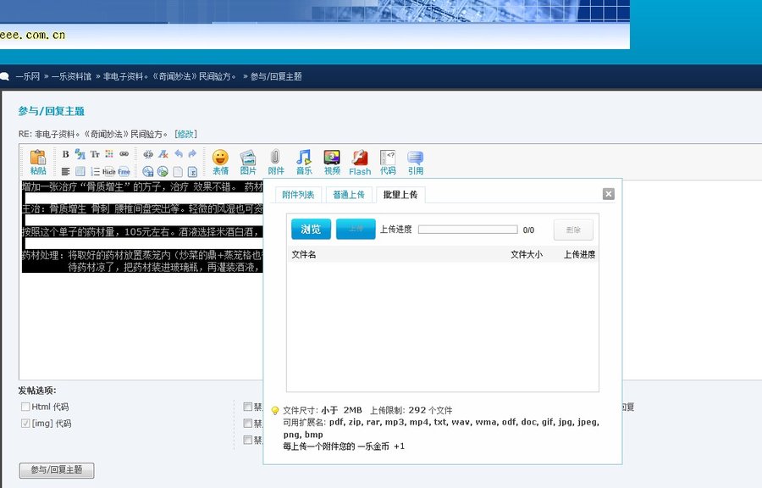Insert code block via 代码 icon
Screen dimensions: 762x488
click(388, 161)
